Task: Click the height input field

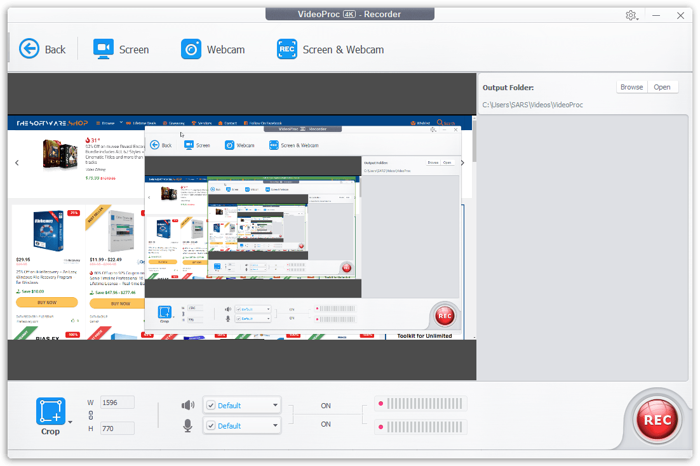Action: pos(117,429)
